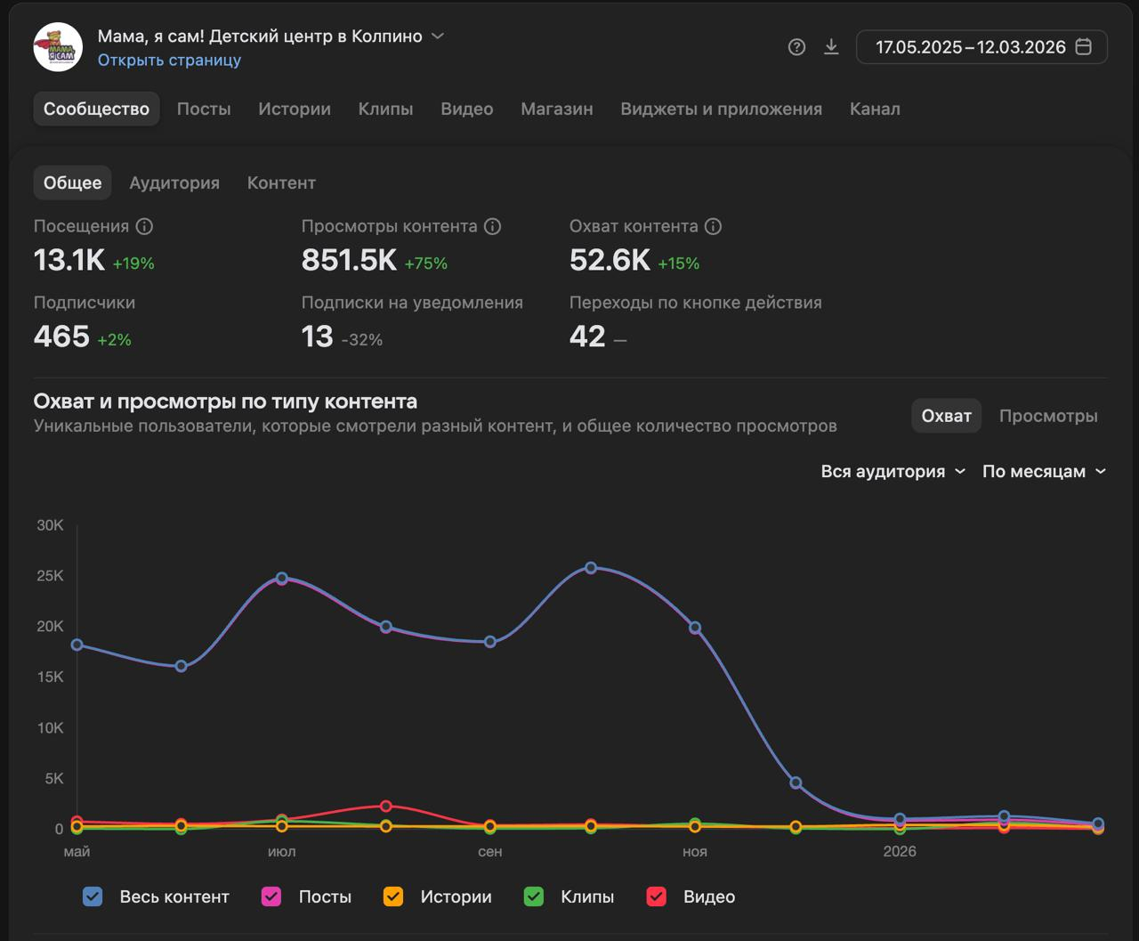The width and height of the screenshot is (1139, 941).
Task: Download statistics with the download icon
Action: pyautogui.click(x=831, y=47)
